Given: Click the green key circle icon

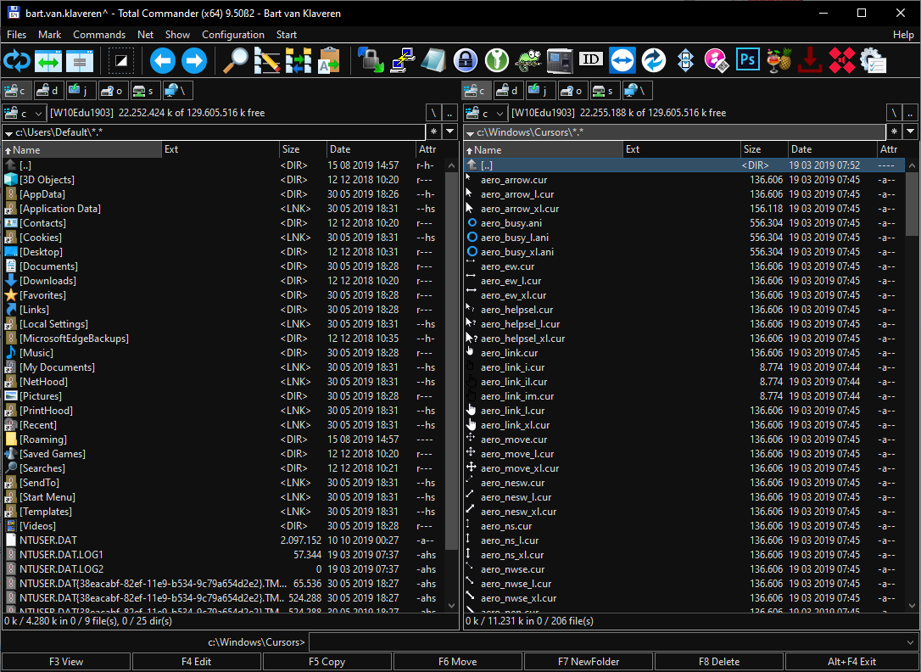Looking at the screenshot, I should (x=497, y=60).
